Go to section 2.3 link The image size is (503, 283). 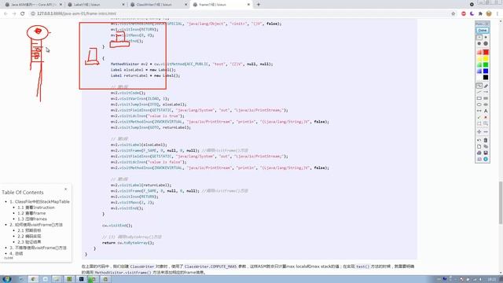point(30,242)
